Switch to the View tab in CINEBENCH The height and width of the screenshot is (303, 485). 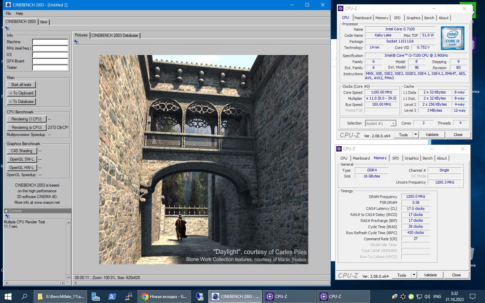tap(44, 22)
